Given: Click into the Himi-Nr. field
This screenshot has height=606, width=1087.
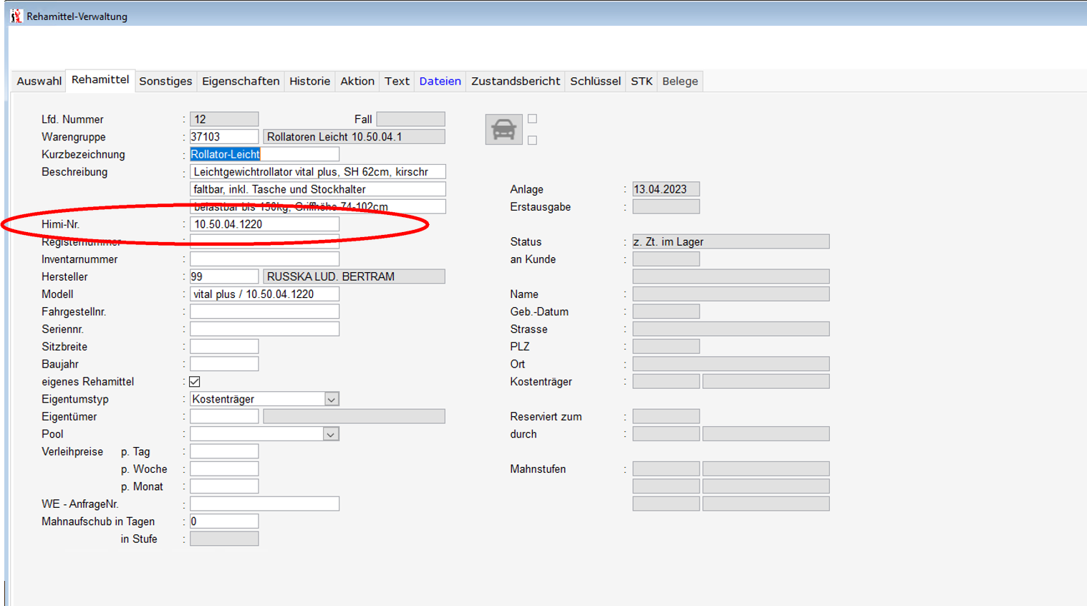Looking at the screenshot, I should coord(264,224).
